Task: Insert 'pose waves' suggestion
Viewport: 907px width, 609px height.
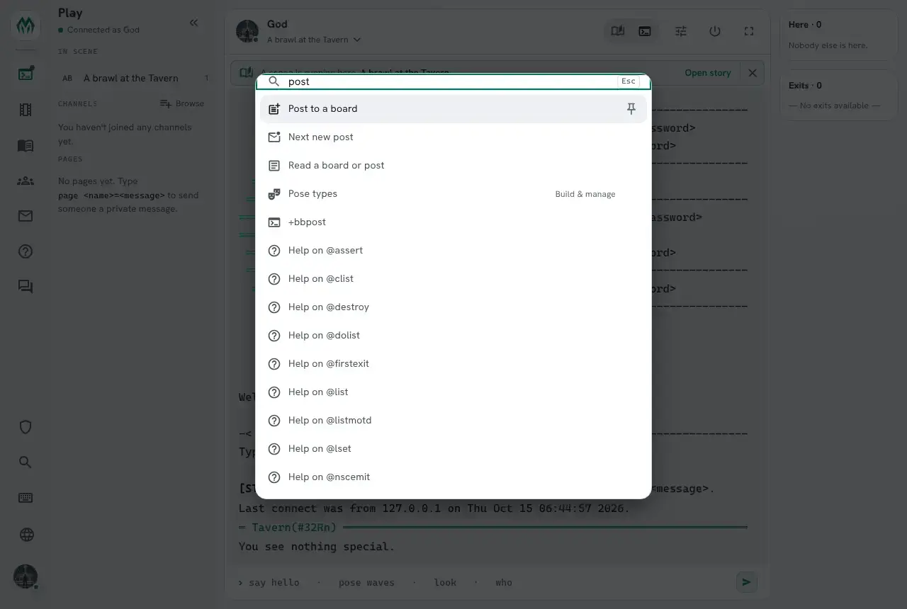Action: pos(366,583)
